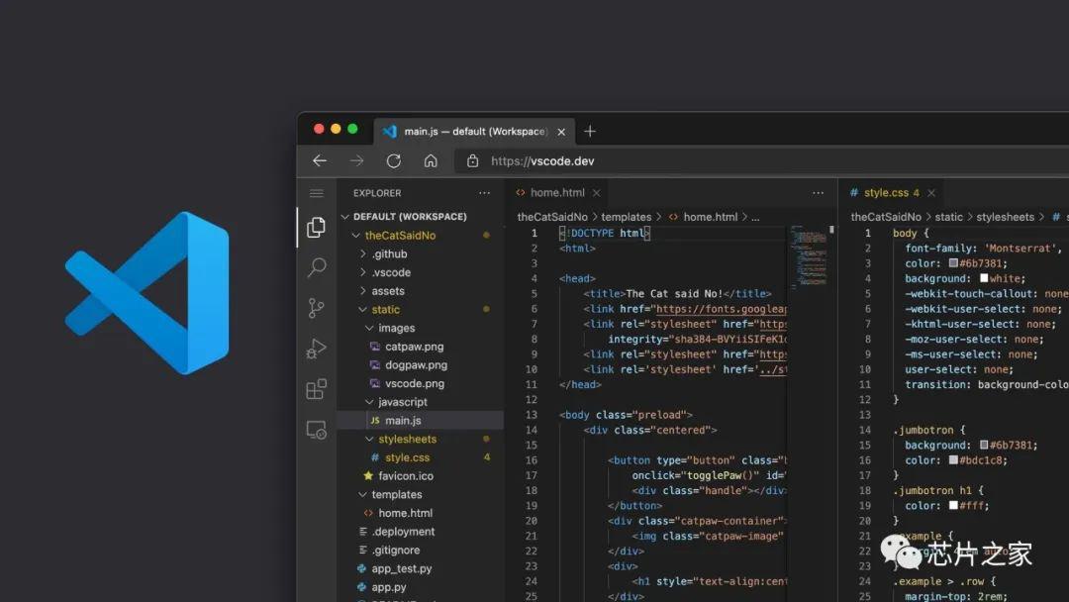Image resolution: width=1069 pixels, height=602 pixels.
Task: Open dogpaw.png in the explorer
Action: (x=416, y=364)
